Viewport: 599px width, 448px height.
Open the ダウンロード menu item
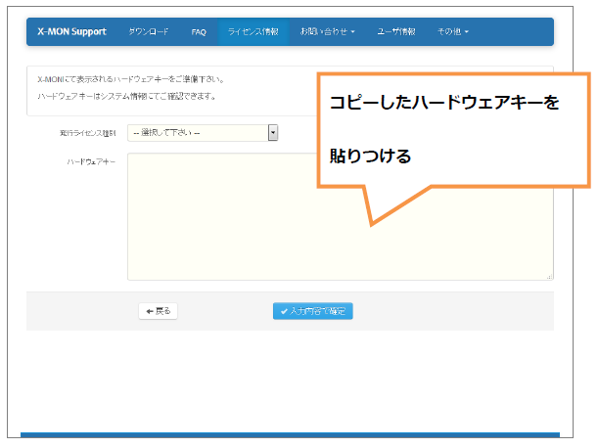(149, 31)
